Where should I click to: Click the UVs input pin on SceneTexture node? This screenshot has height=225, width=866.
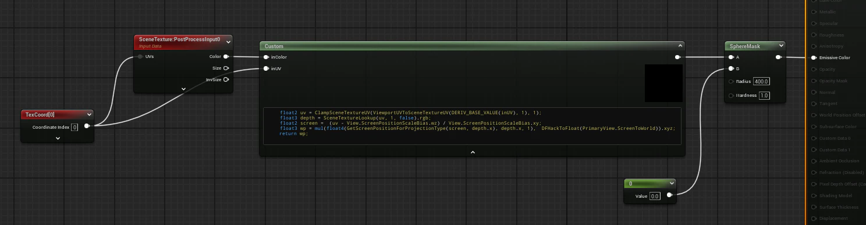(x=140, y=57)
